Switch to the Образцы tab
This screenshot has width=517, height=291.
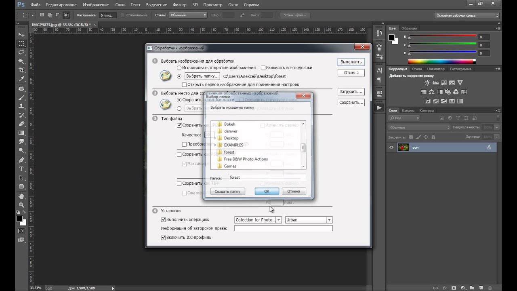coord(409,28)
